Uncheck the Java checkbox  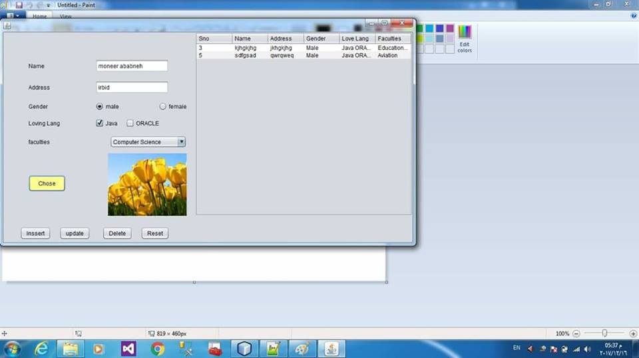pos(100,123)
